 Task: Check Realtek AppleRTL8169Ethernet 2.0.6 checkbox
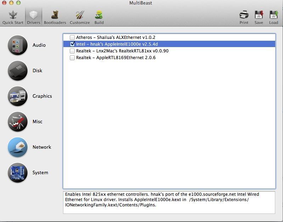[x=72, y=58]
